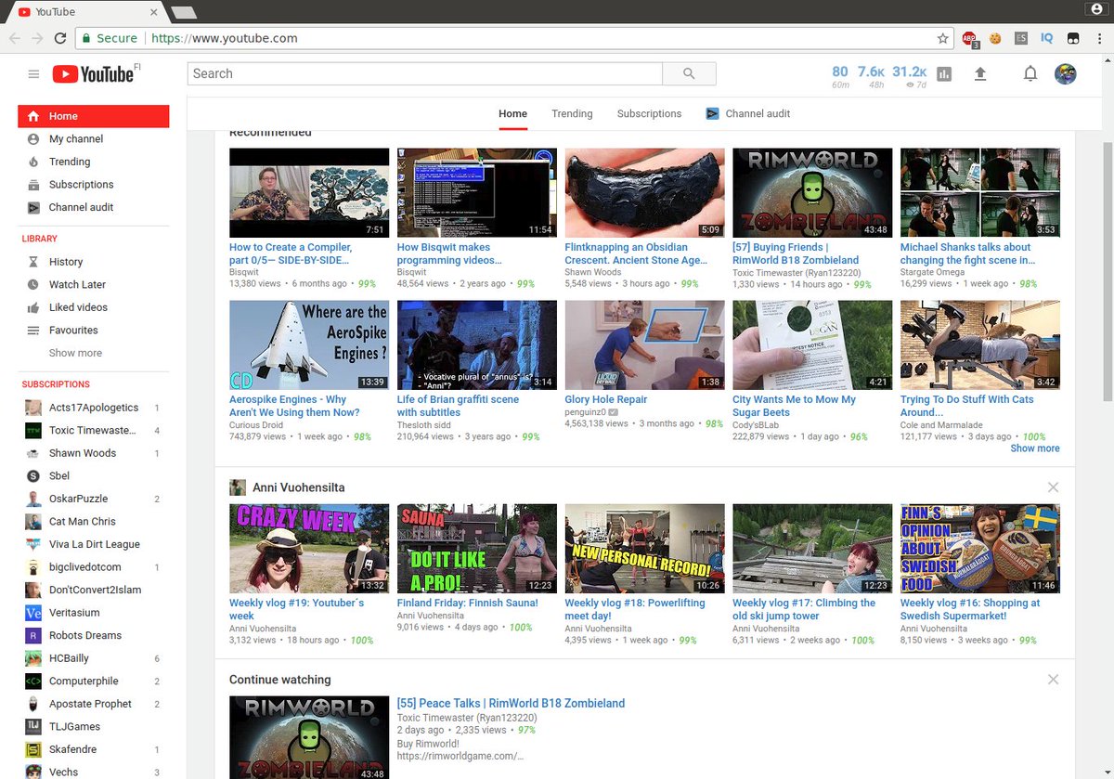Go to Home in the sidebar

click(x=94, y=116)
